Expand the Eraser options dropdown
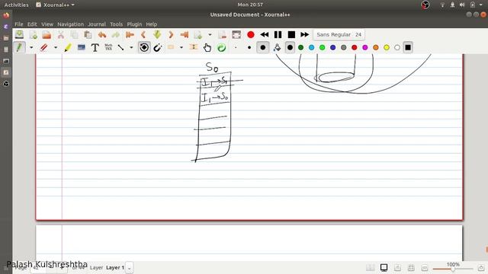The image size is (488, 274). pyautogui.click(x=56, y=47)
